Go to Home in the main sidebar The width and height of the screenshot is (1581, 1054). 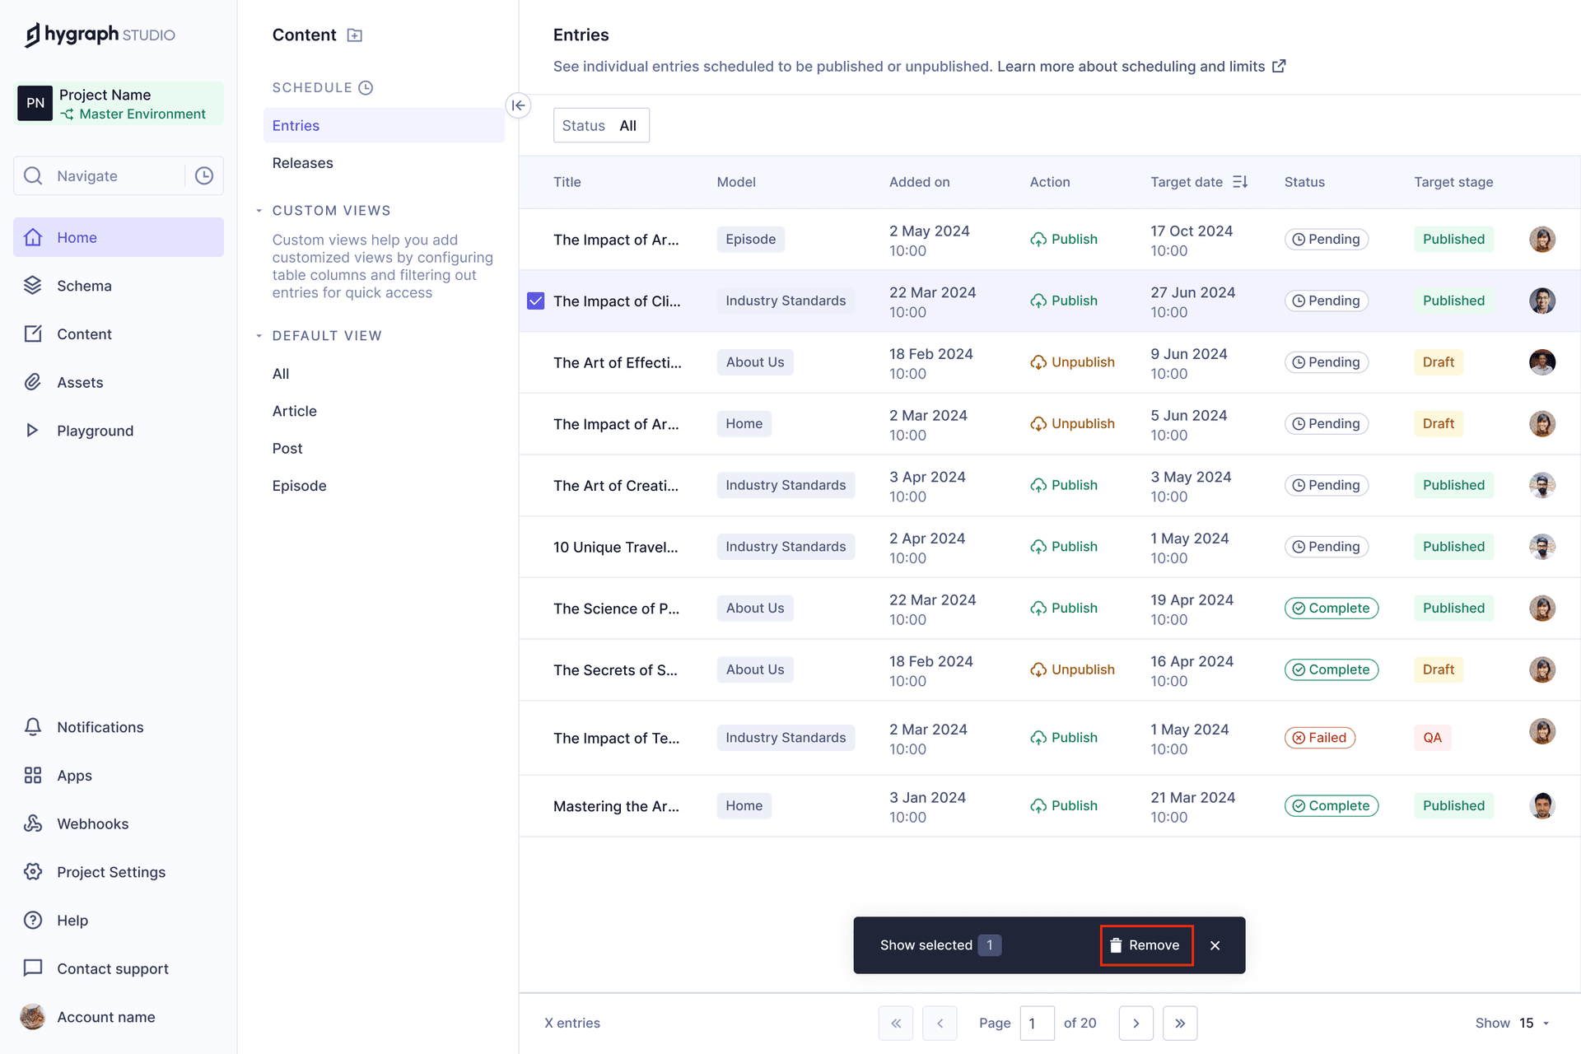(119, 237)
